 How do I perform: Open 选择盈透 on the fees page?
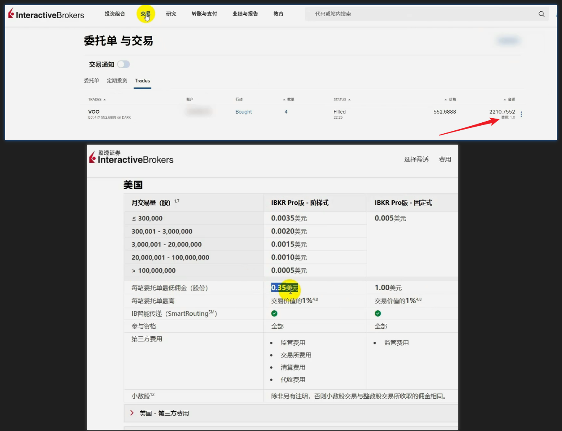pos(416,160)
